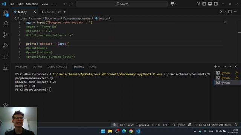Select the TERMINAL panel tab
Viewport: 241px width, 135px height.
coord(78,67)
